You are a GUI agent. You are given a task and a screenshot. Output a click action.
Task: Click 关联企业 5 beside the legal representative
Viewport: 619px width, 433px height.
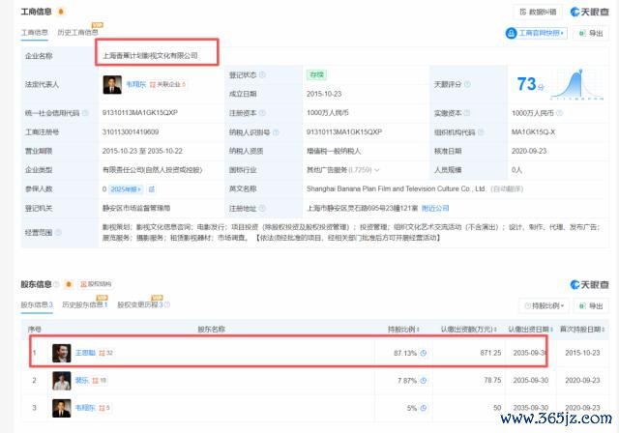pos(167,84)
